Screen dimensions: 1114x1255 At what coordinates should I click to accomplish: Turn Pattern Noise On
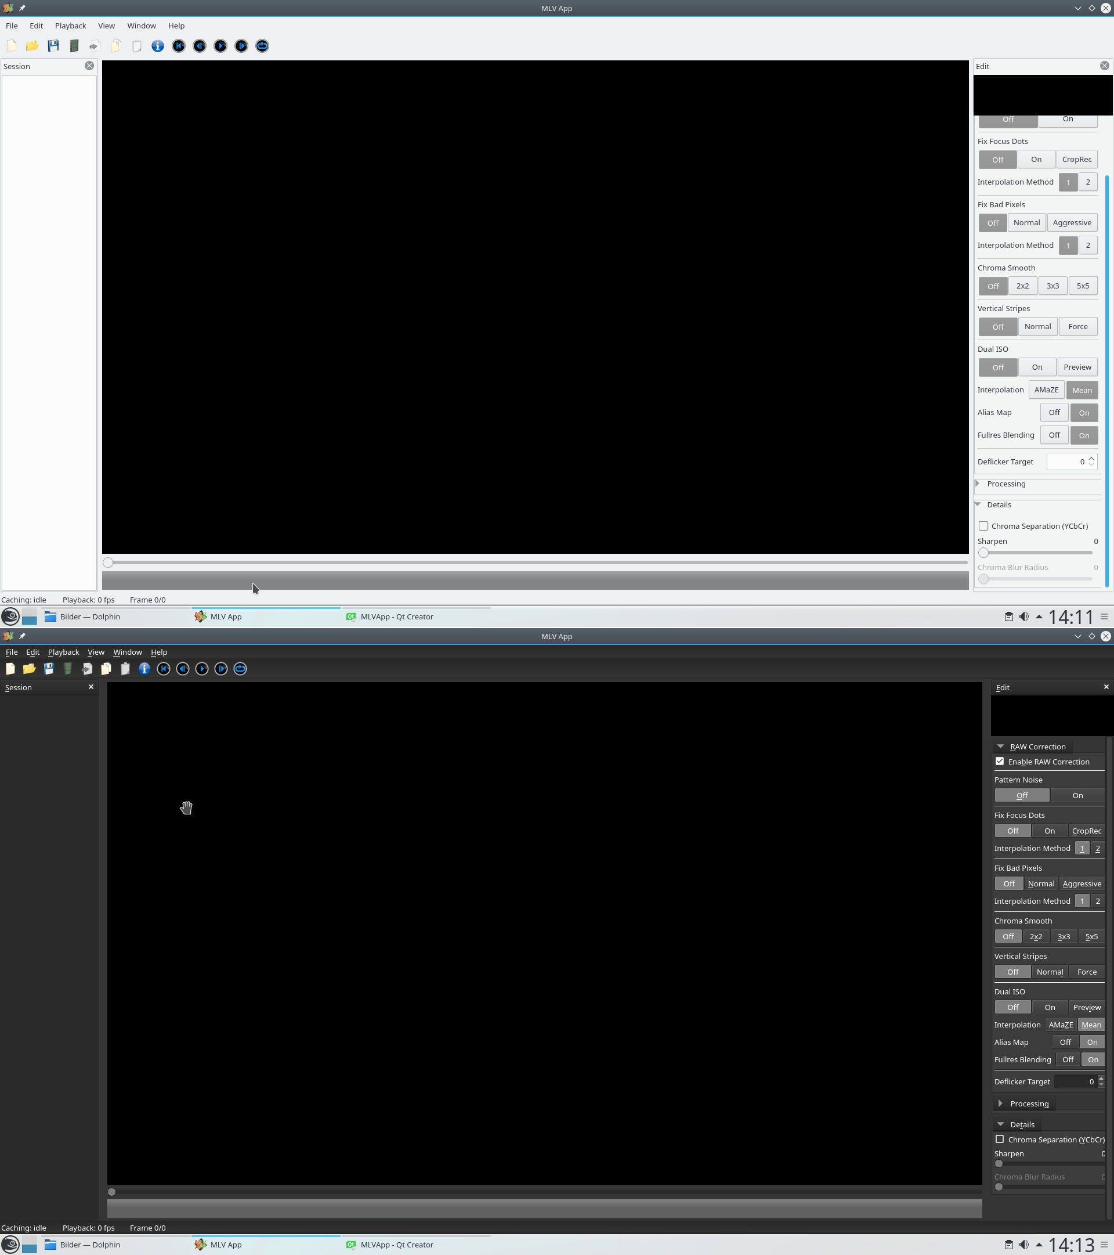tap(1077, 795)
